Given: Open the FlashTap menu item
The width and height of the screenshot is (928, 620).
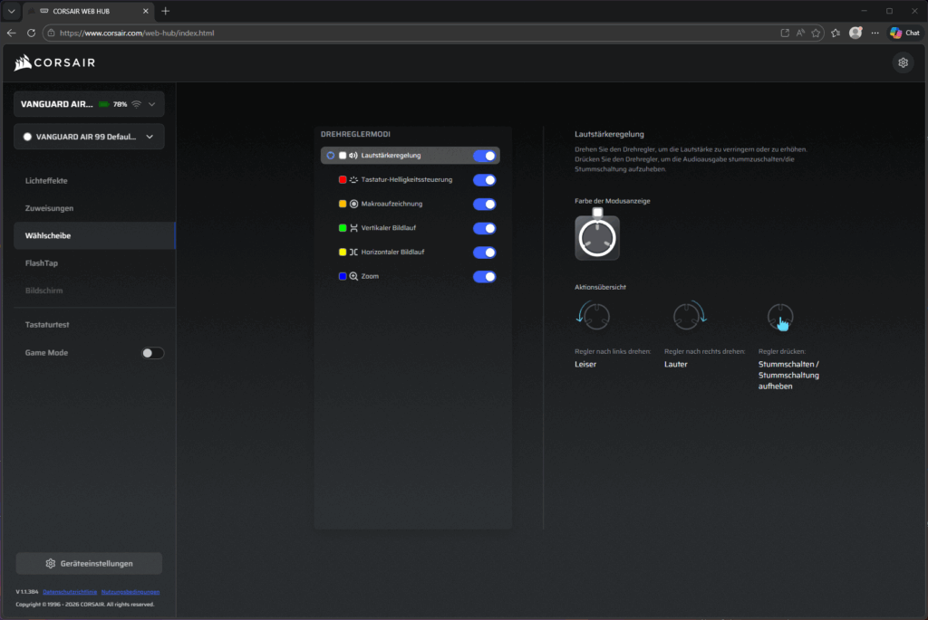Looking at the screenshot, I should pyautogui.click(x=43, y=263).
